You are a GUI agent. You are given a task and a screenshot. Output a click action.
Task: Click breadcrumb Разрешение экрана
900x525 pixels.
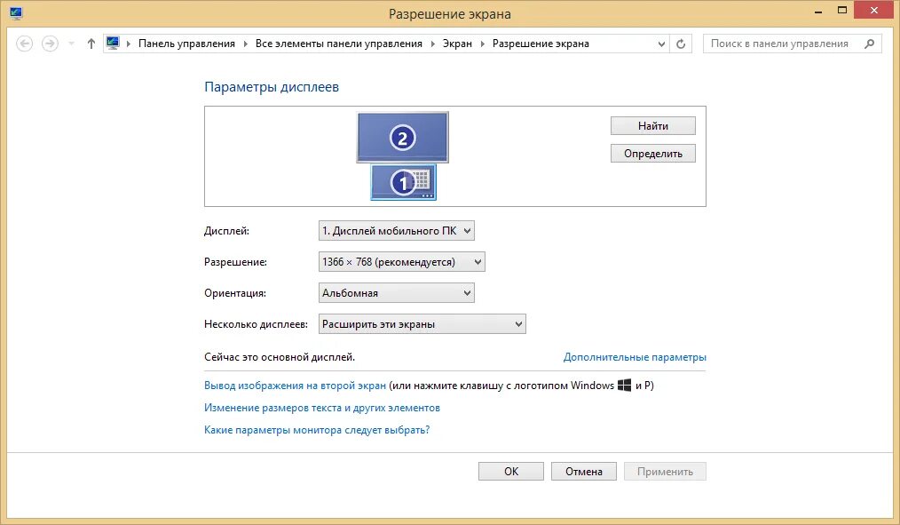tap(541, 44)
